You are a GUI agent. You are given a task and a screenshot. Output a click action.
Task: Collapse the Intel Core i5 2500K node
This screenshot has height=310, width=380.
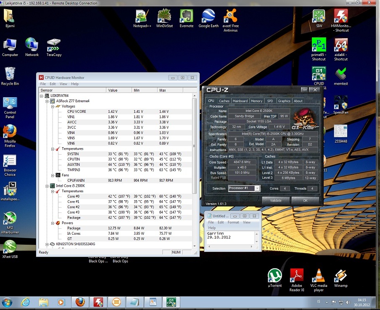(47, 185)
